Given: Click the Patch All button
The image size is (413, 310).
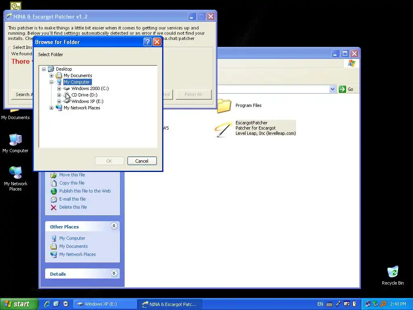Looking at the screenshot, I should pyautogui.click(x=194, y=94).
